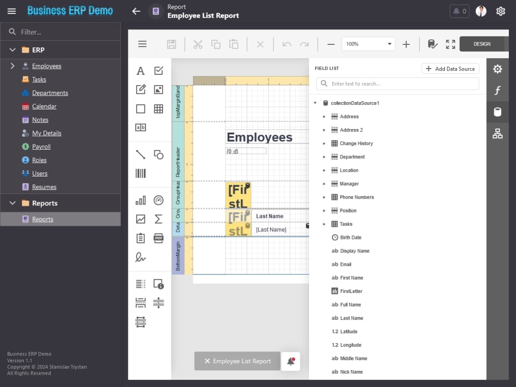Open the report designer hamburger menu
Screen dimensions: 516x387
142,44
